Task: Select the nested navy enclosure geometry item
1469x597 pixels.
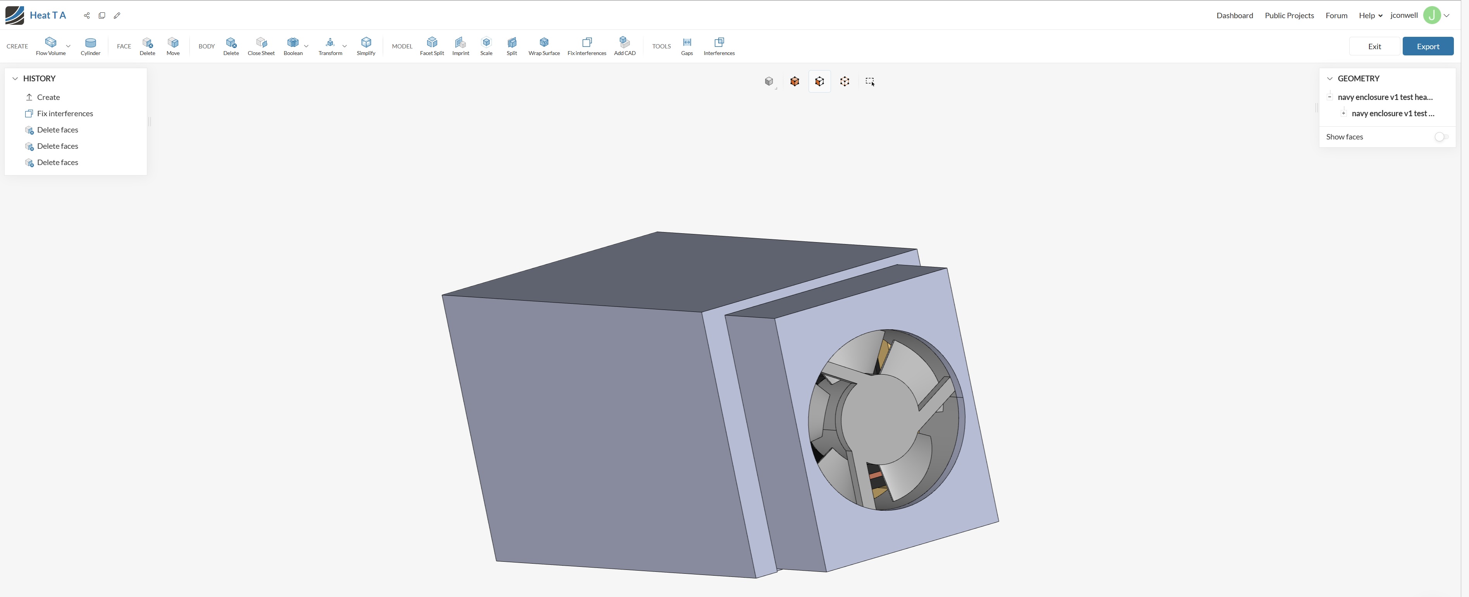Action: click(1393, 114)
